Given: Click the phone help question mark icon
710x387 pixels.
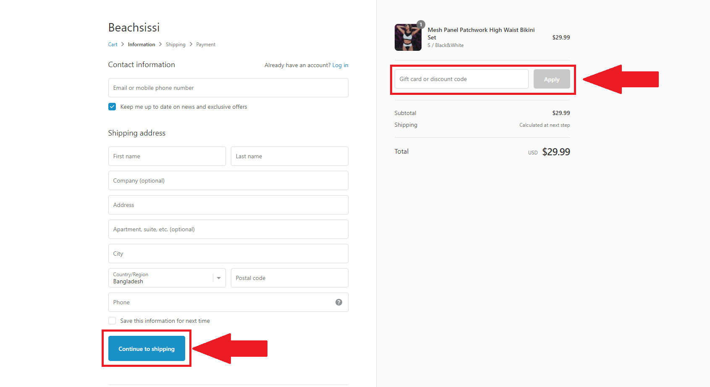Looking at the screenshot, I should pos(338,302).
